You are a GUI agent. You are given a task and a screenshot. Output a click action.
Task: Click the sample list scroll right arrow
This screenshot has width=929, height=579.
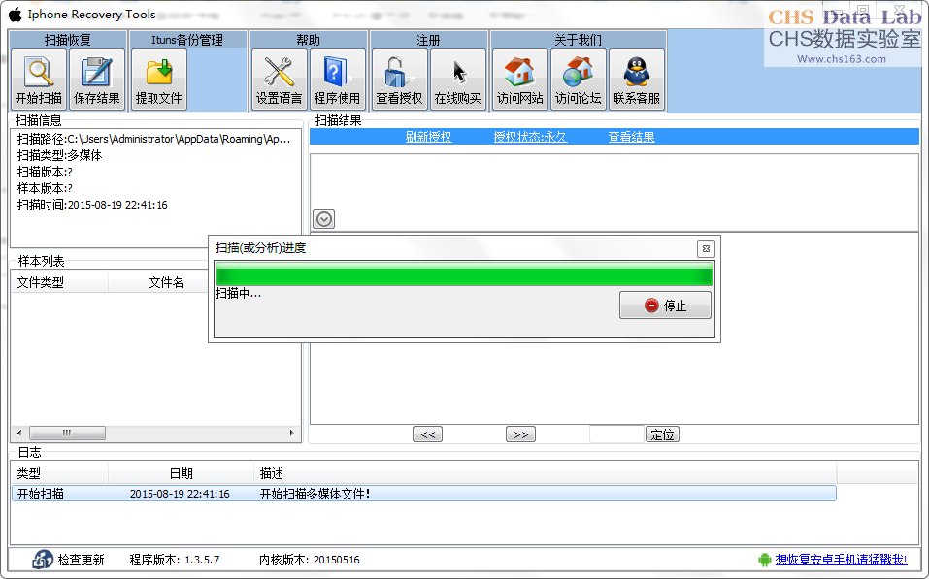(x=291, y=434)
